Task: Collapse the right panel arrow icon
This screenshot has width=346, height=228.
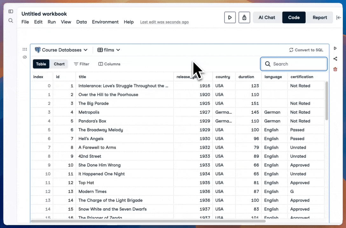Action: coord(338,18)
